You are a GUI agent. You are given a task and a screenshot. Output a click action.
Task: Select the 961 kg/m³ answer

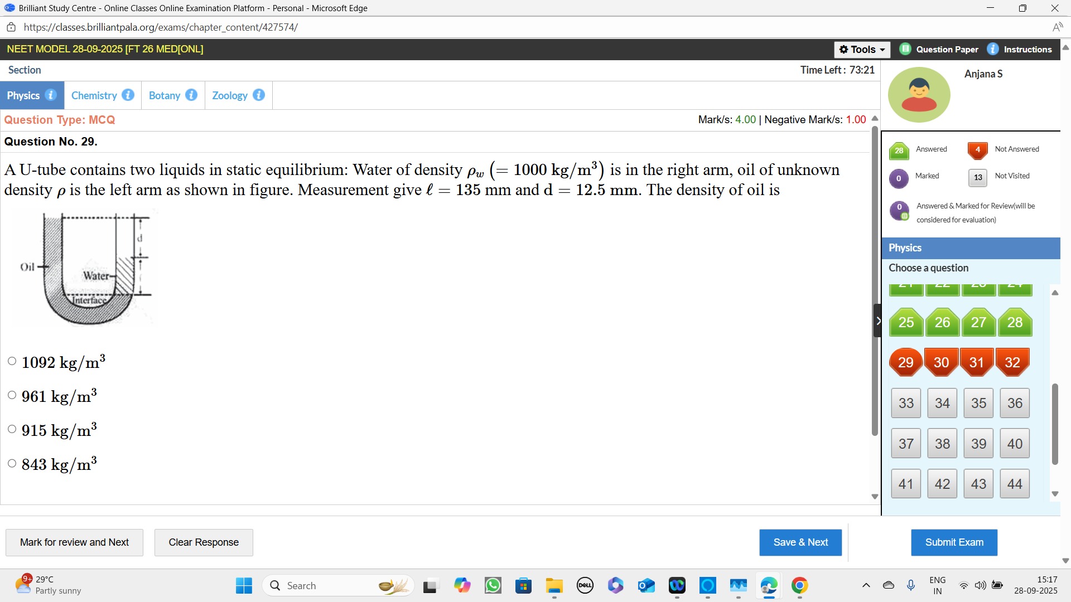12,395
